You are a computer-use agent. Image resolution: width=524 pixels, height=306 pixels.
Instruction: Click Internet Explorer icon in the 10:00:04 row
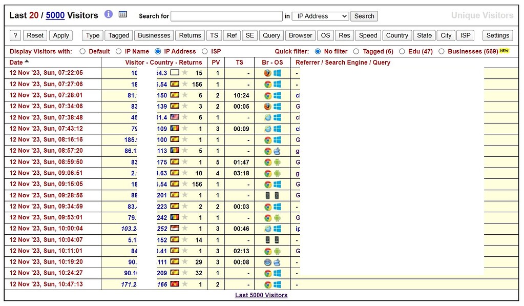[x=267, y=229]
